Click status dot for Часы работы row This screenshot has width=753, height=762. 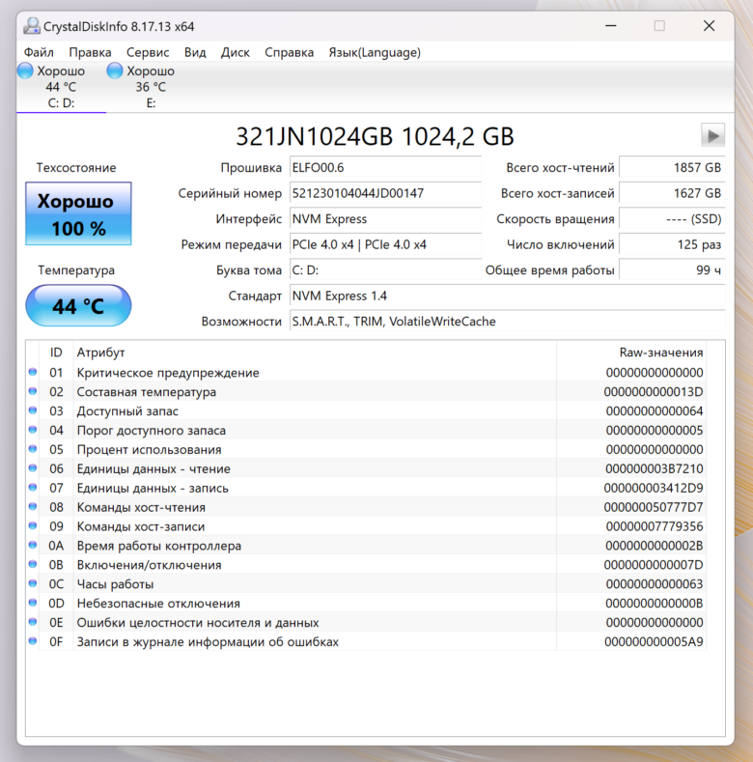click(x=33, y=583)
